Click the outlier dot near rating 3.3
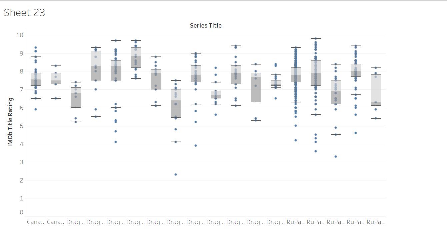This screenshot has width=447, height=230. pyautogui.click(x=336, y=157)
